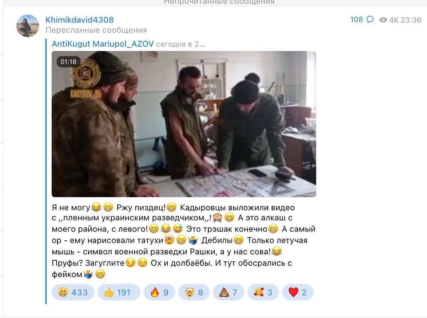This screenshot has width=427, height=318.
Task: Tap the red heart reaction with 2
Action: click(298, 292)
